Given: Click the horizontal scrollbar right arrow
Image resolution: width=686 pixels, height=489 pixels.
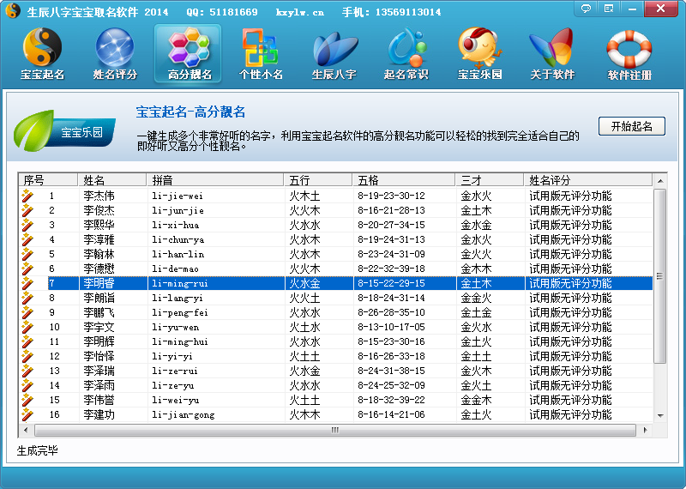Looking at the screenshot, I should coord(647,430).
